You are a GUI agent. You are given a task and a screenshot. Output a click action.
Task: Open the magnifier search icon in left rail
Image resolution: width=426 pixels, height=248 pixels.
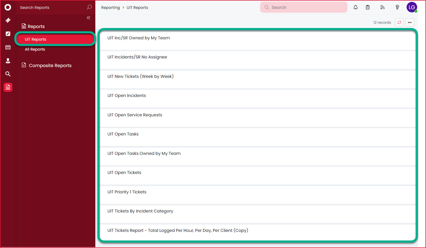[8, 74]
